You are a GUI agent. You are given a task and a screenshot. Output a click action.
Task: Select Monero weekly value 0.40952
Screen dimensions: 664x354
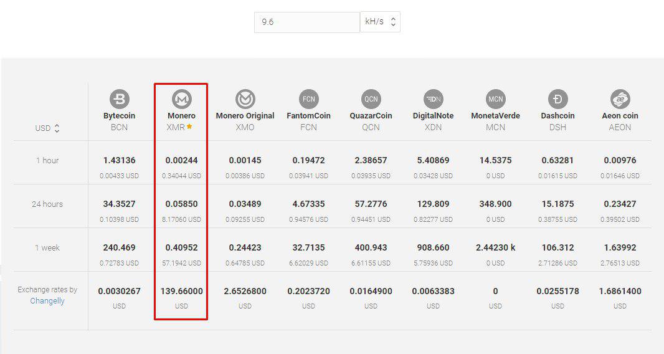[182, 248]
